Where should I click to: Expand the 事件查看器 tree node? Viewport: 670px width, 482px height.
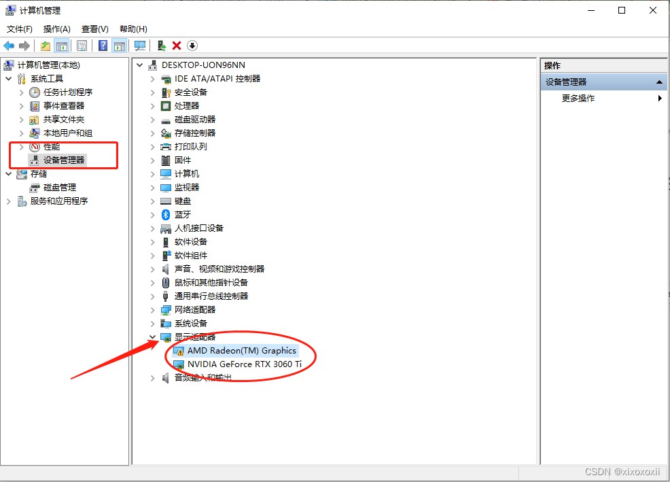[x=21, y=106]
